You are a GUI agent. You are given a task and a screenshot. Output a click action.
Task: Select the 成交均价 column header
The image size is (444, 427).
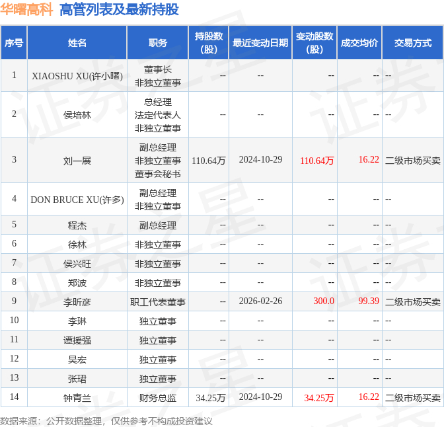tap(359, 43)
